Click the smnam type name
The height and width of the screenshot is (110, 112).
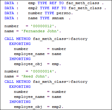tap(58, 18)
